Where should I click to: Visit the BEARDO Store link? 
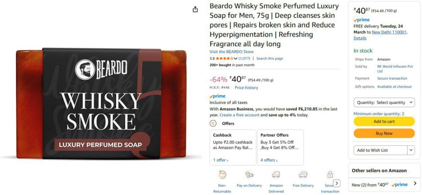coord(231,52)
